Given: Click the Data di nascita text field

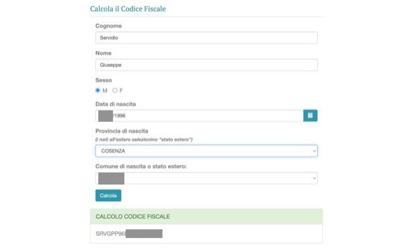Looking at the screenshot, I should (199, 116).
